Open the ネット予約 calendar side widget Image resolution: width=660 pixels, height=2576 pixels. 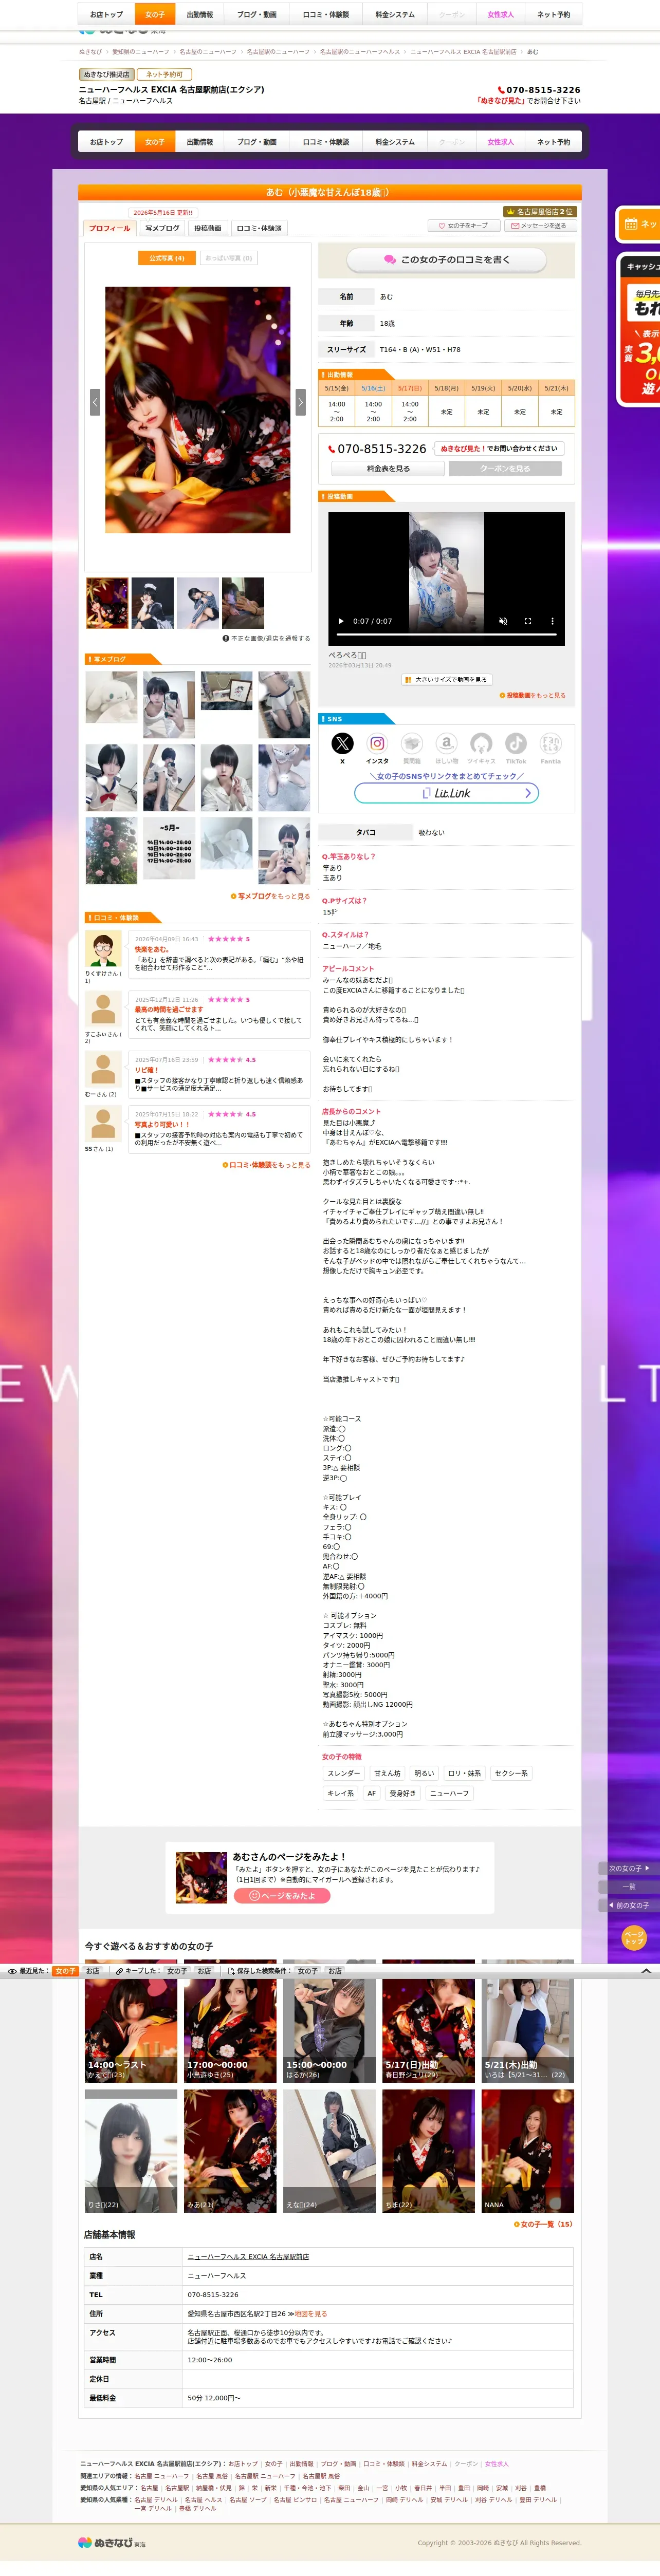[x=639, y=224]
